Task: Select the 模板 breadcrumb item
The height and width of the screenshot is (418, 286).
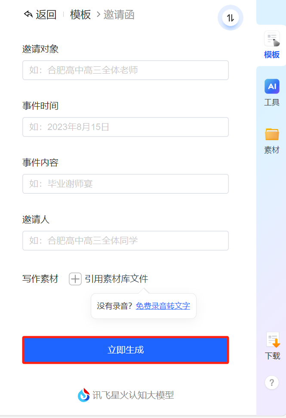Action: (80, 14)
